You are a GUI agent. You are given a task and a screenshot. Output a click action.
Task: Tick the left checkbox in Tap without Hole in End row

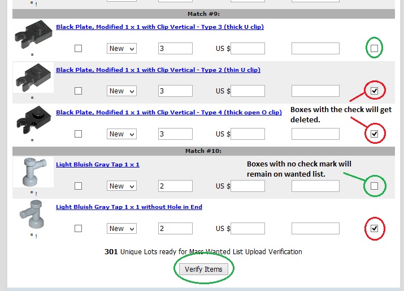(x=78, y=229)
